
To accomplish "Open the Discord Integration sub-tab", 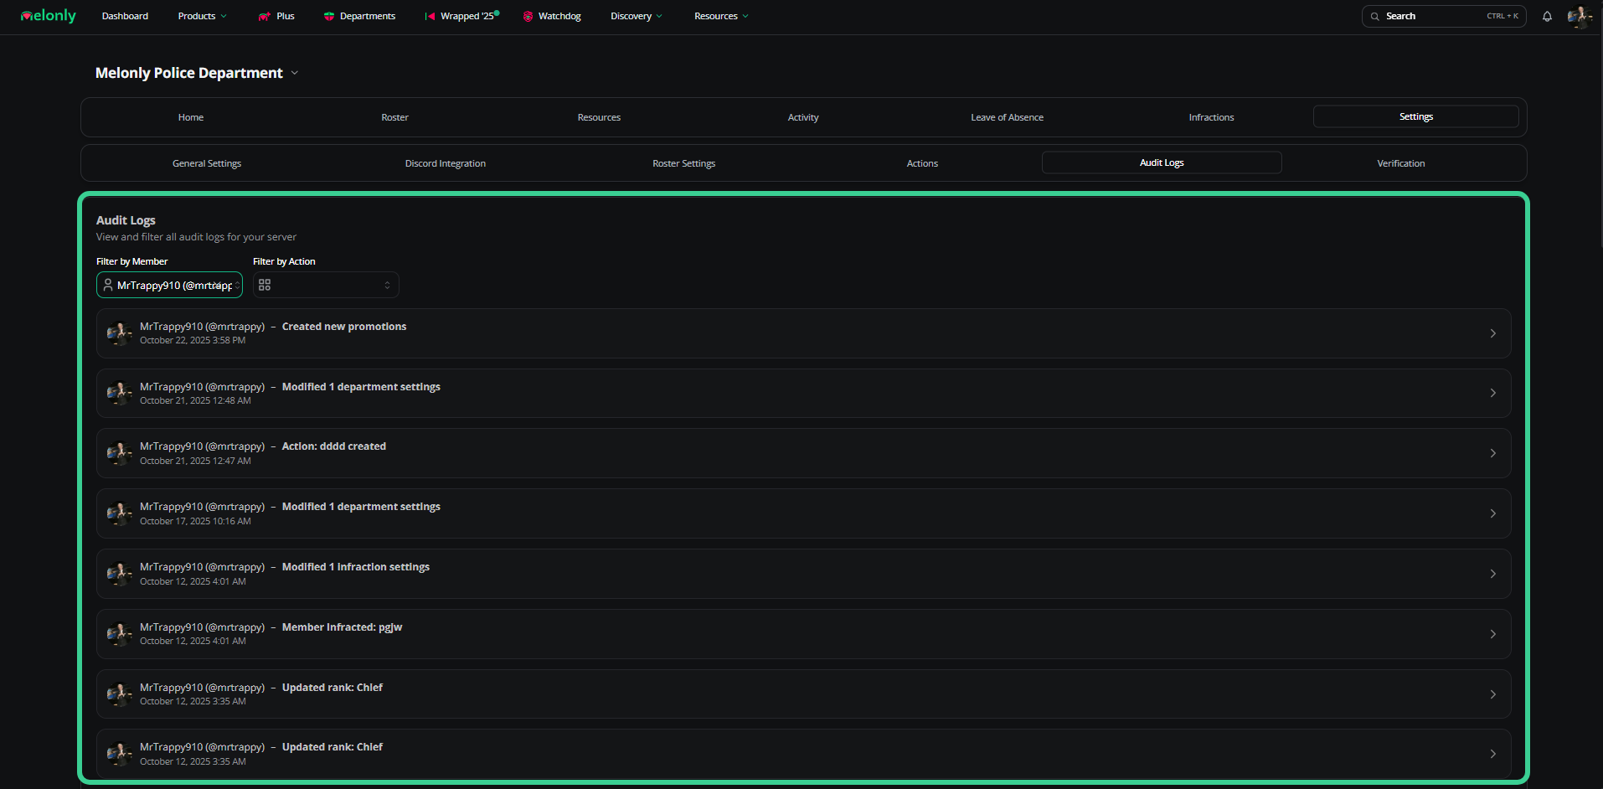I will click(x=446, y=163).
